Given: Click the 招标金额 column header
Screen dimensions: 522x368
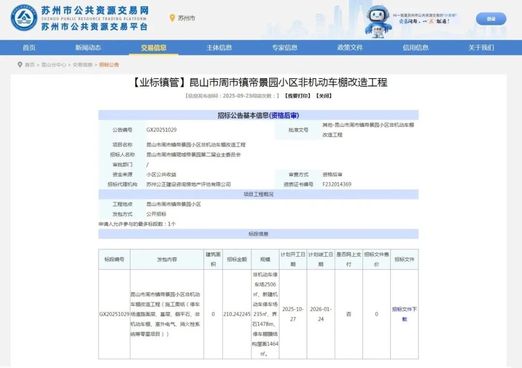Looking at the screenshot, I should click(x=237, y=259).
